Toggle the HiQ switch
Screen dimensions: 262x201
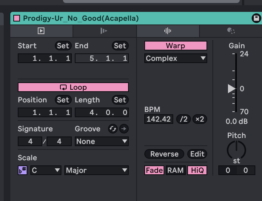point(197,170)
